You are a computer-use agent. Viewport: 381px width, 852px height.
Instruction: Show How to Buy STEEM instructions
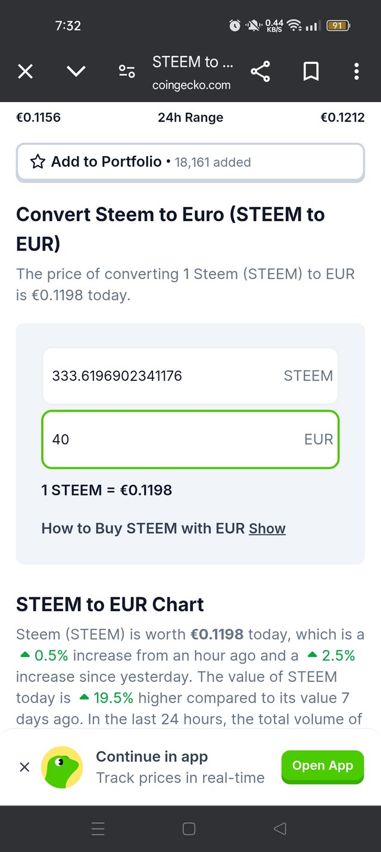pyautogui.click(x=267, y=529)
